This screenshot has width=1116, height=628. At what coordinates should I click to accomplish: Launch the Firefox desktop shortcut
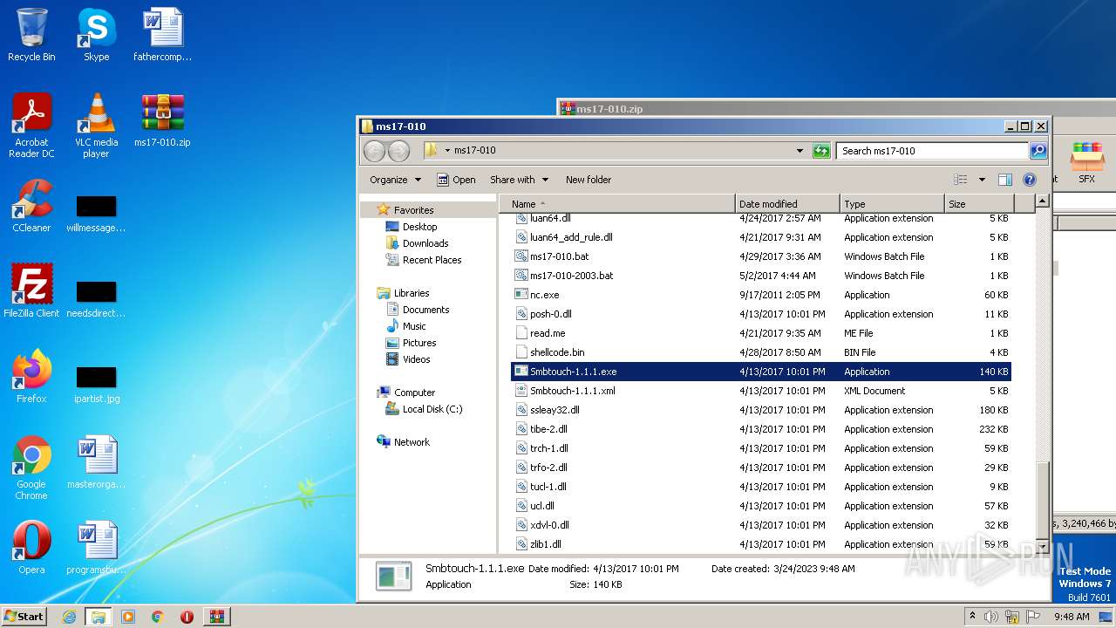click(31, 377)
